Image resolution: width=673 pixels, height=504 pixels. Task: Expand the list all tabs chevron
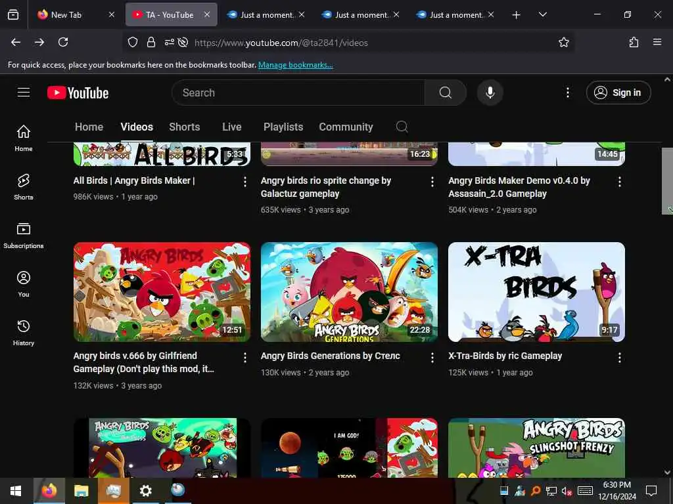pos(542,14)
